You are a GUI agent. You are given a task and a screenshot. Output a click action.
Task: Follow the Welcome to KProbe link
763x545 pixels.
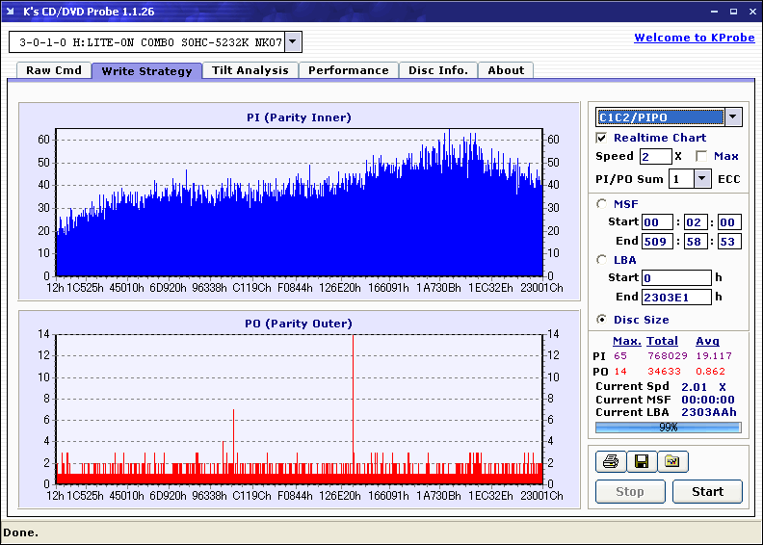(688, 38)
